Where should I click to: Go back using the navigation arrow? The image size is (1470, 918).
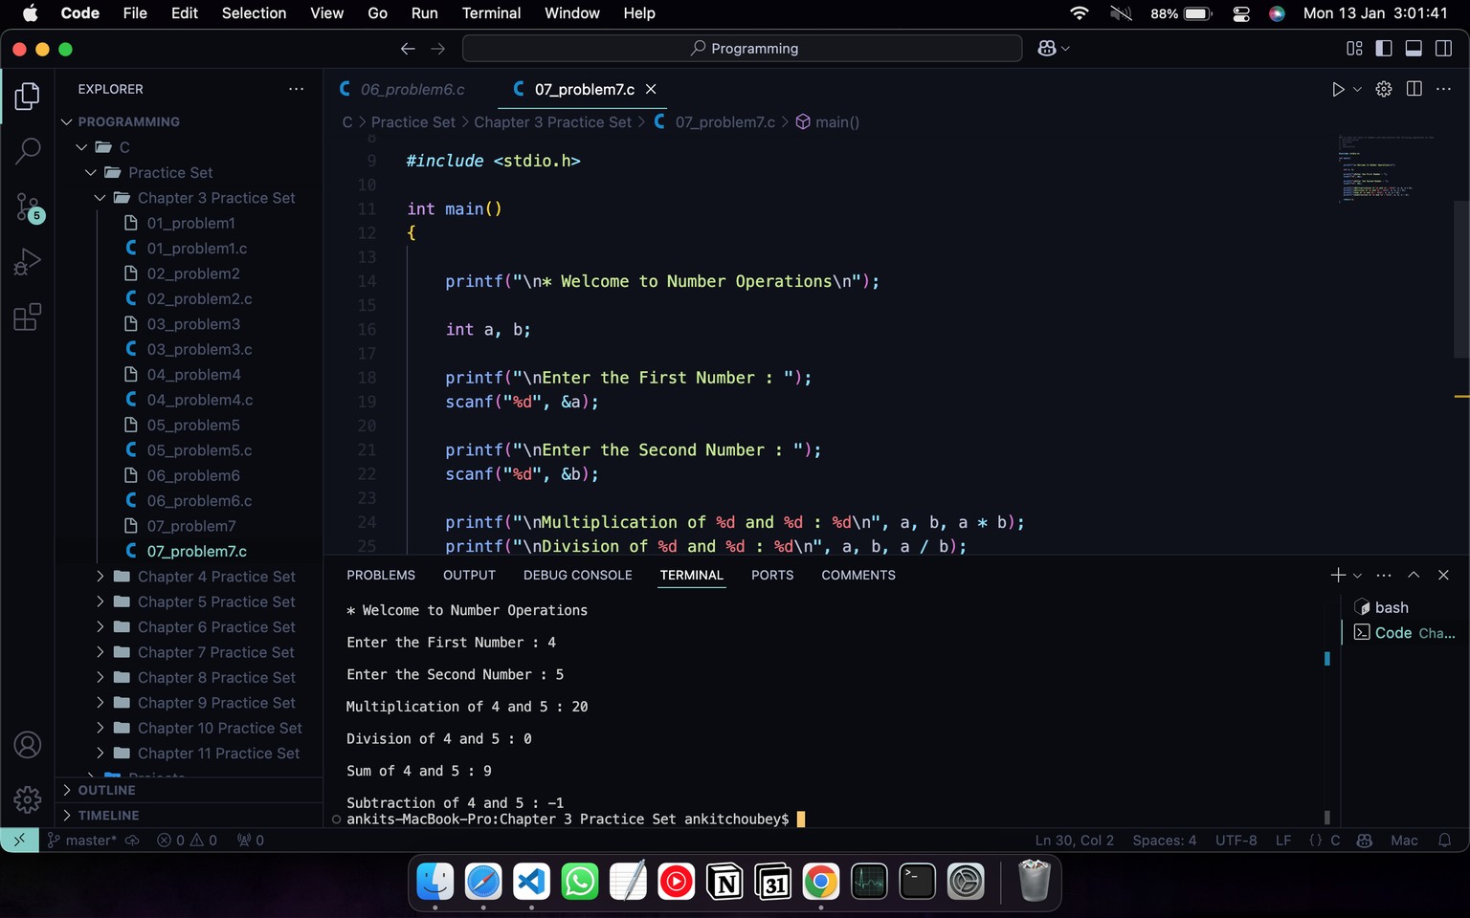tap(408, 49)
